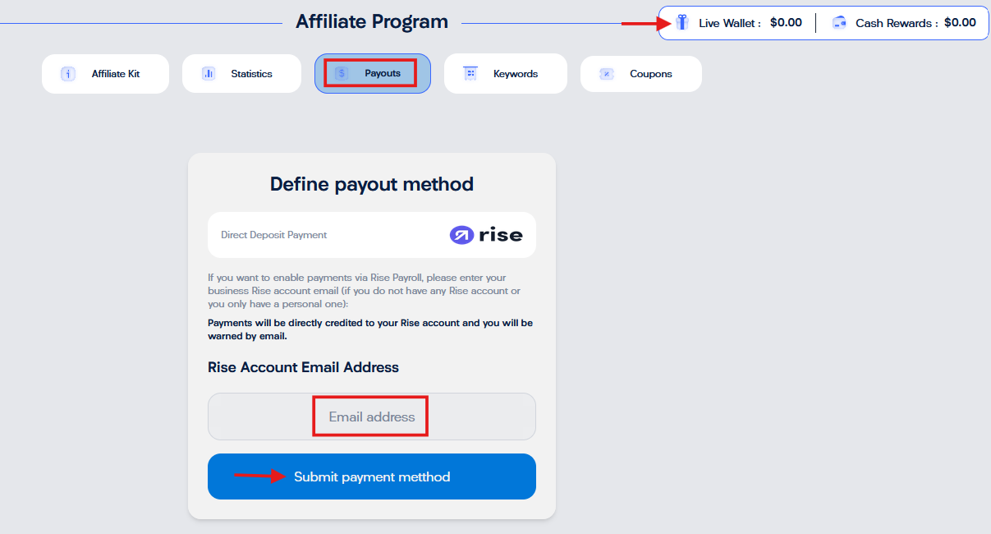The image size is (991, 534).
Task: Focus the Email address input field
Action: coord(372,417)
